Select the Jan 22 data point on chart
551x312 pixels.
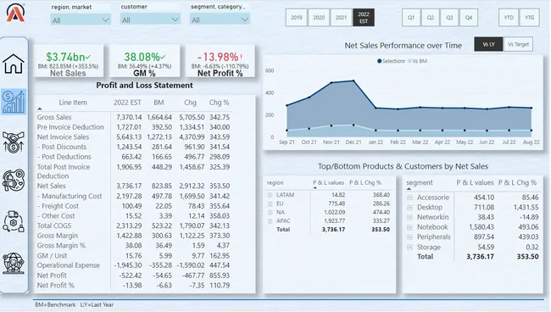pyautogui.click(x=376, y=109)
